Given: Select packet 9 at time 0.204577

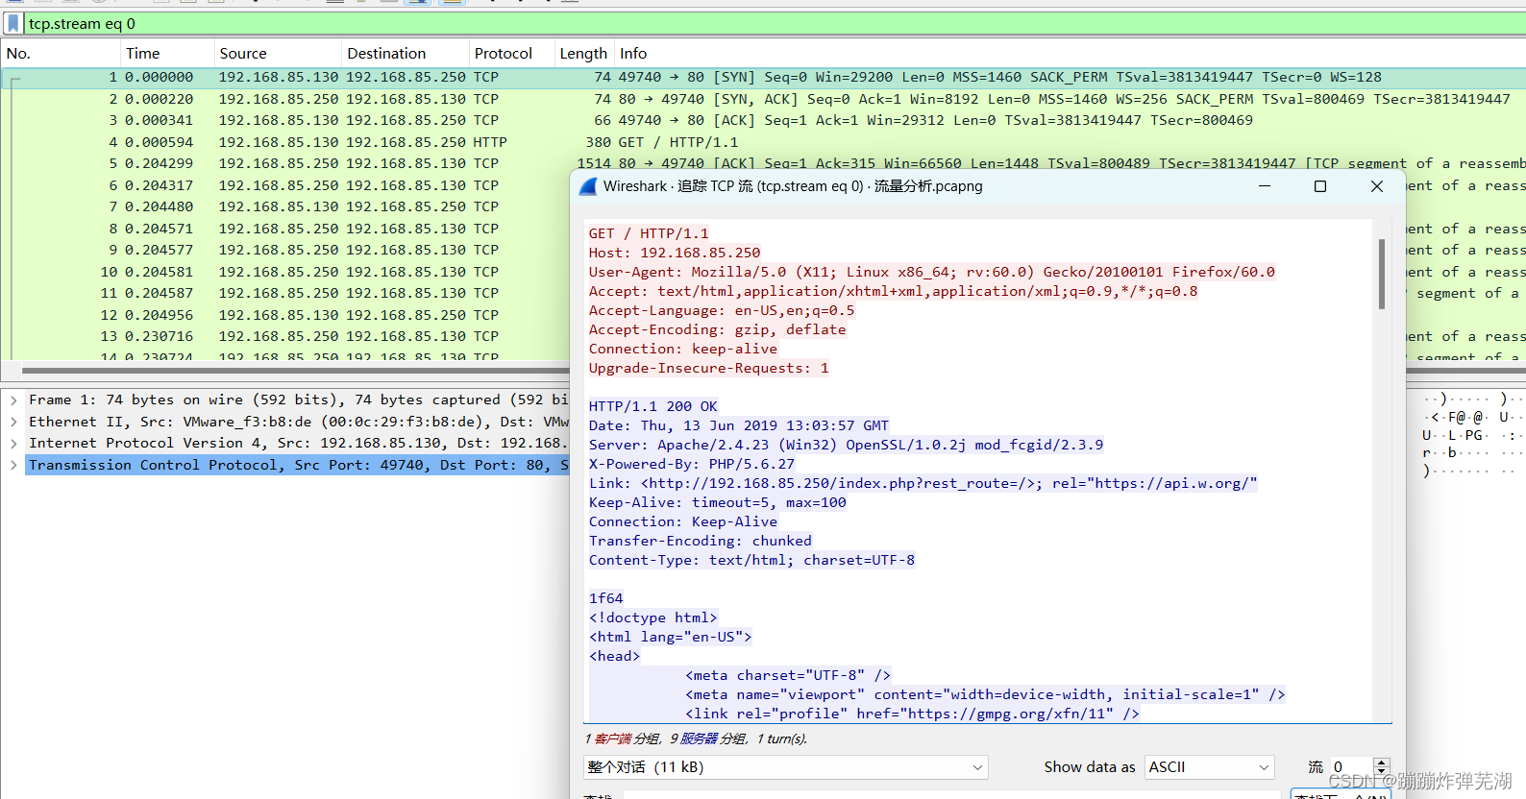Looking at the screenshot, I should [x=285, y=250].
